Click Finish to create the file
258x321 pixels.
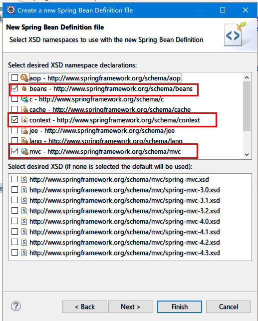click(180, 307)
